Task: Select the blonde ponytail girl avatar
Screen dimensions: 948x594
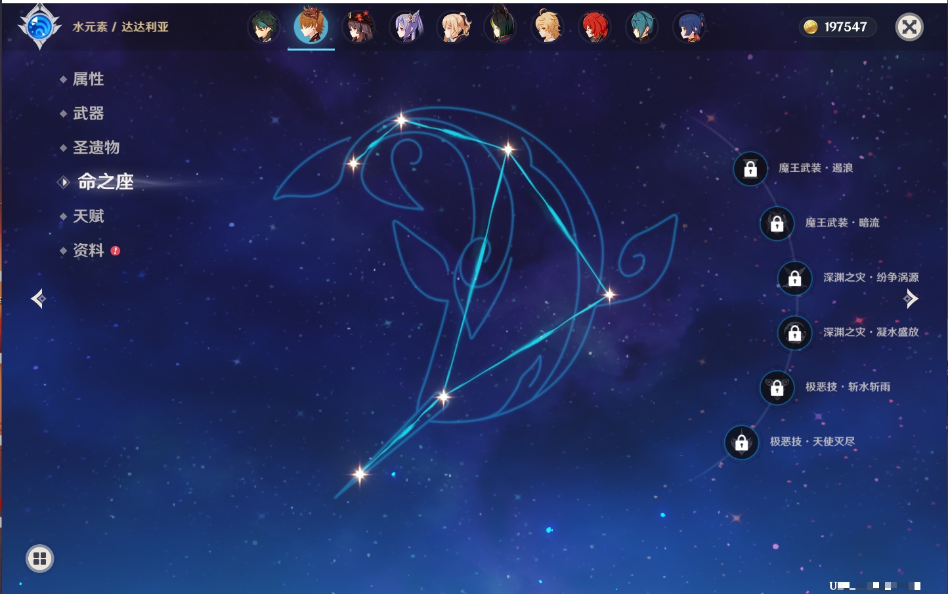Action: [454, 28]
